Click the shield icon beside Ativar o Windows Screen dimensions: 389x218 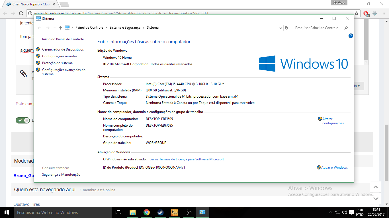[x=319, y=167]
